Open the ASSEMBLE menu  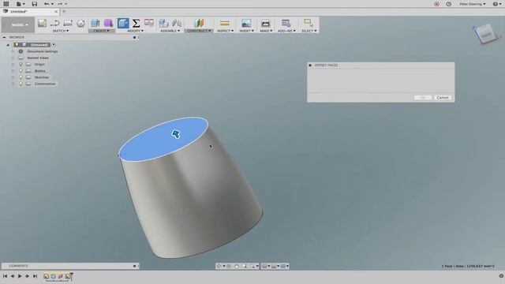click(x=170, y=31)
